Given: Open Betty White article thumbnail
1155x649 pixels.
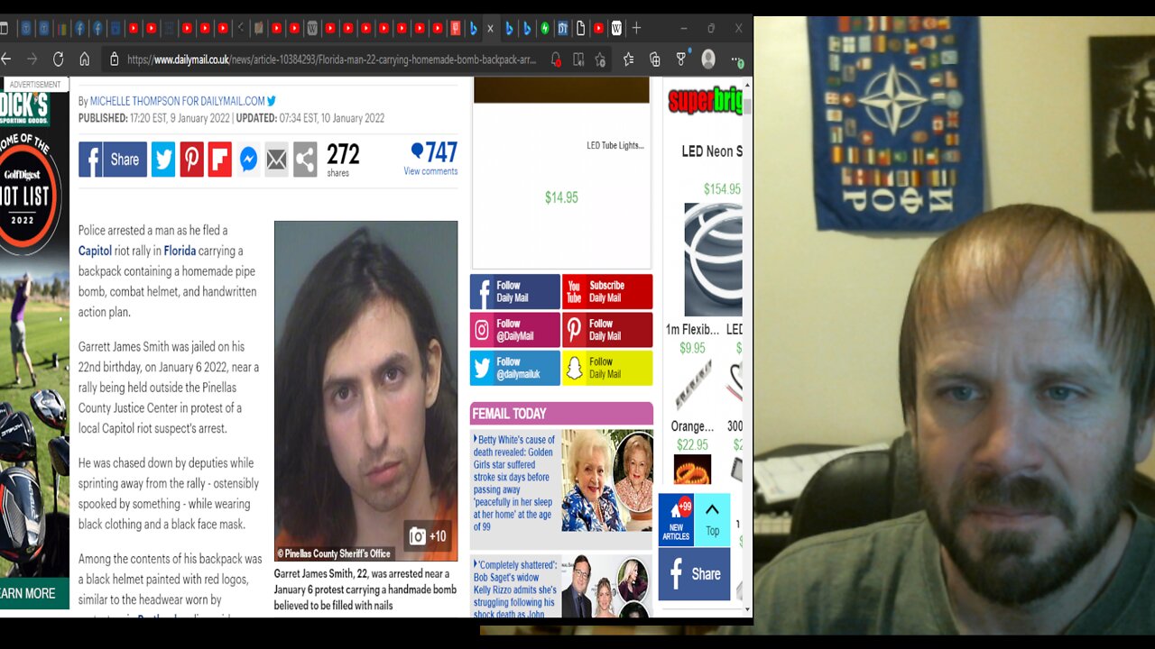Looking at the screenshot, I should (607, 480).
